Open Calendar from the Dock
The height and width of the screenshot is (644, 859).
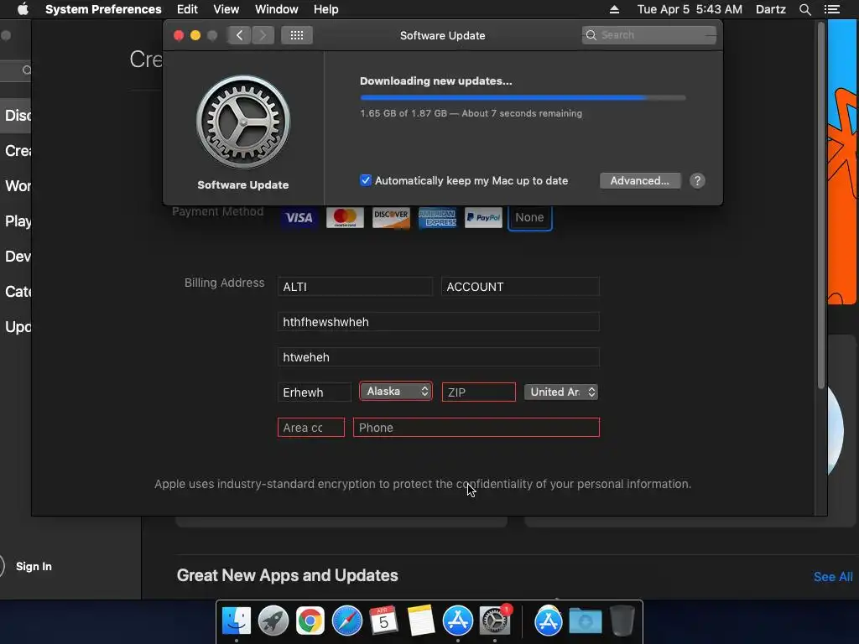383,621
